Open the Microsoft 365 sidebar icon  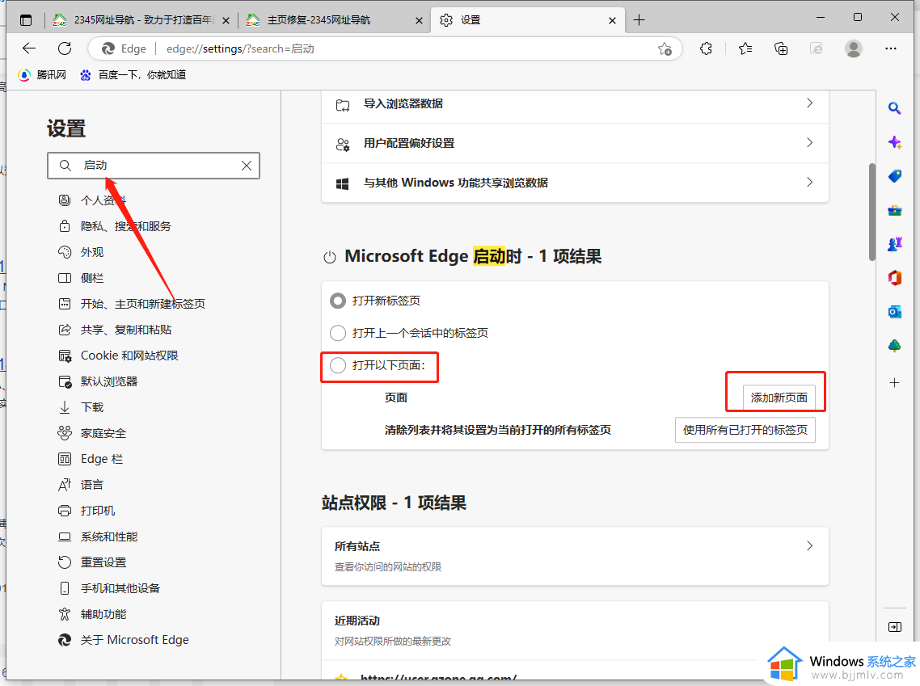point(894,278)
